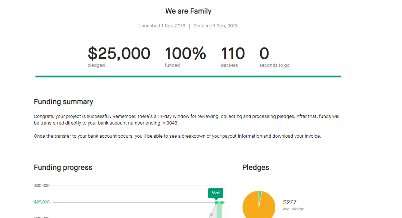Screen dimensions: 402x218
Task: Click the 110 backers count
Action: tap(233, 54)
